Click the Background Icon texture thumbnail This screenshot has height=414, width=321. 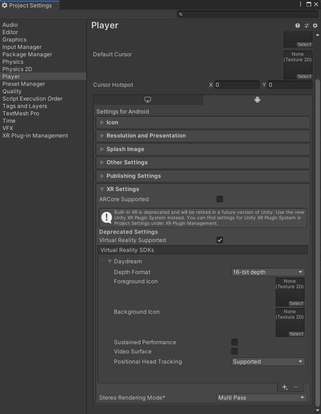click(x=290, y=322)
